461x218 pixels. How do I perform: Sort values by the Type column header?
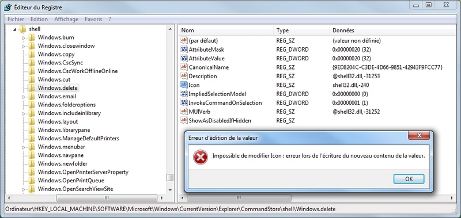(x=301, y=30)
